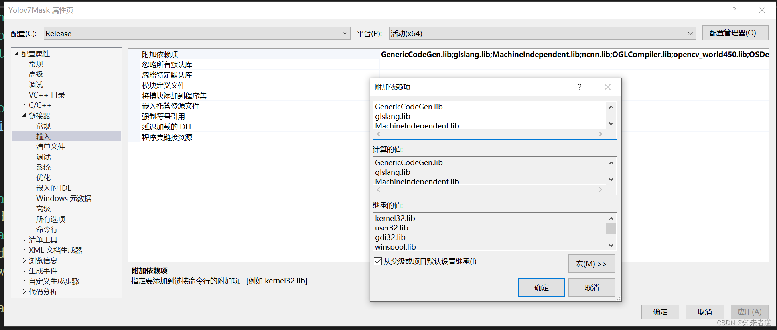Click the 宏(M) >> button

coord(592,264)
